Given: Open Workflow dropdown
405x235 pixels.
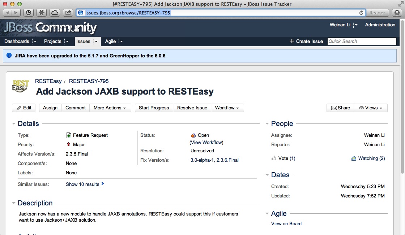Looking at the screenshot, I should coord(227,108).
